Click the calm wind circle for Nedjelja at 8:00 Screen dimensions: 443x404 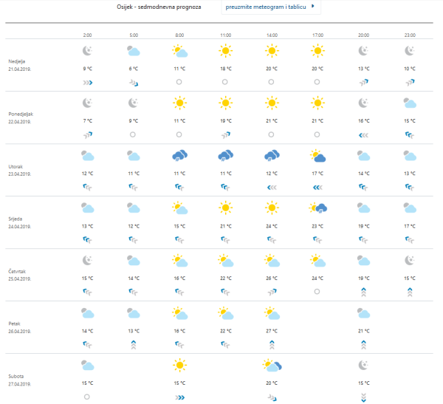179,82
